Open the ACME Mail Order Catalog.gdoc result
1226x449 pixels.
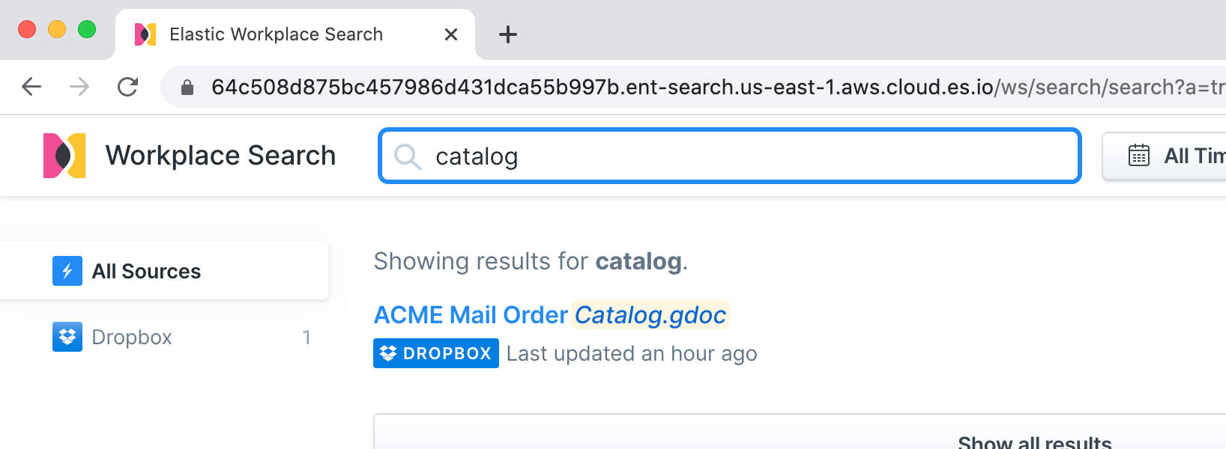[549, 314]
